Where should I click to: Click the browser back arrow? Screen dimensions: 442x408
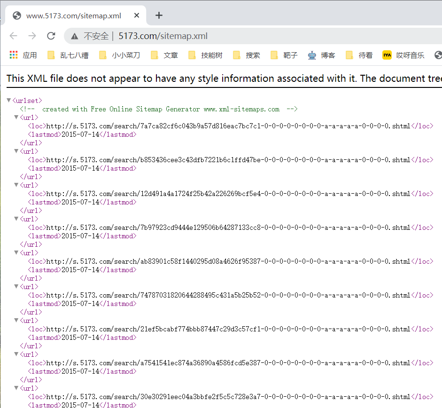(13, 36)
